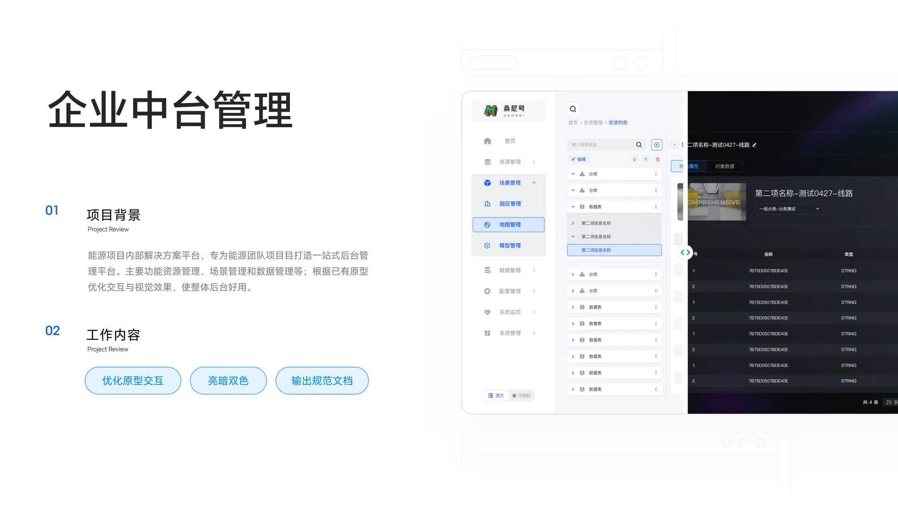This screenshot has width=898, height=505.
Task: Click the light/dark comparison slider handle
Action: (x=685, y=252)
